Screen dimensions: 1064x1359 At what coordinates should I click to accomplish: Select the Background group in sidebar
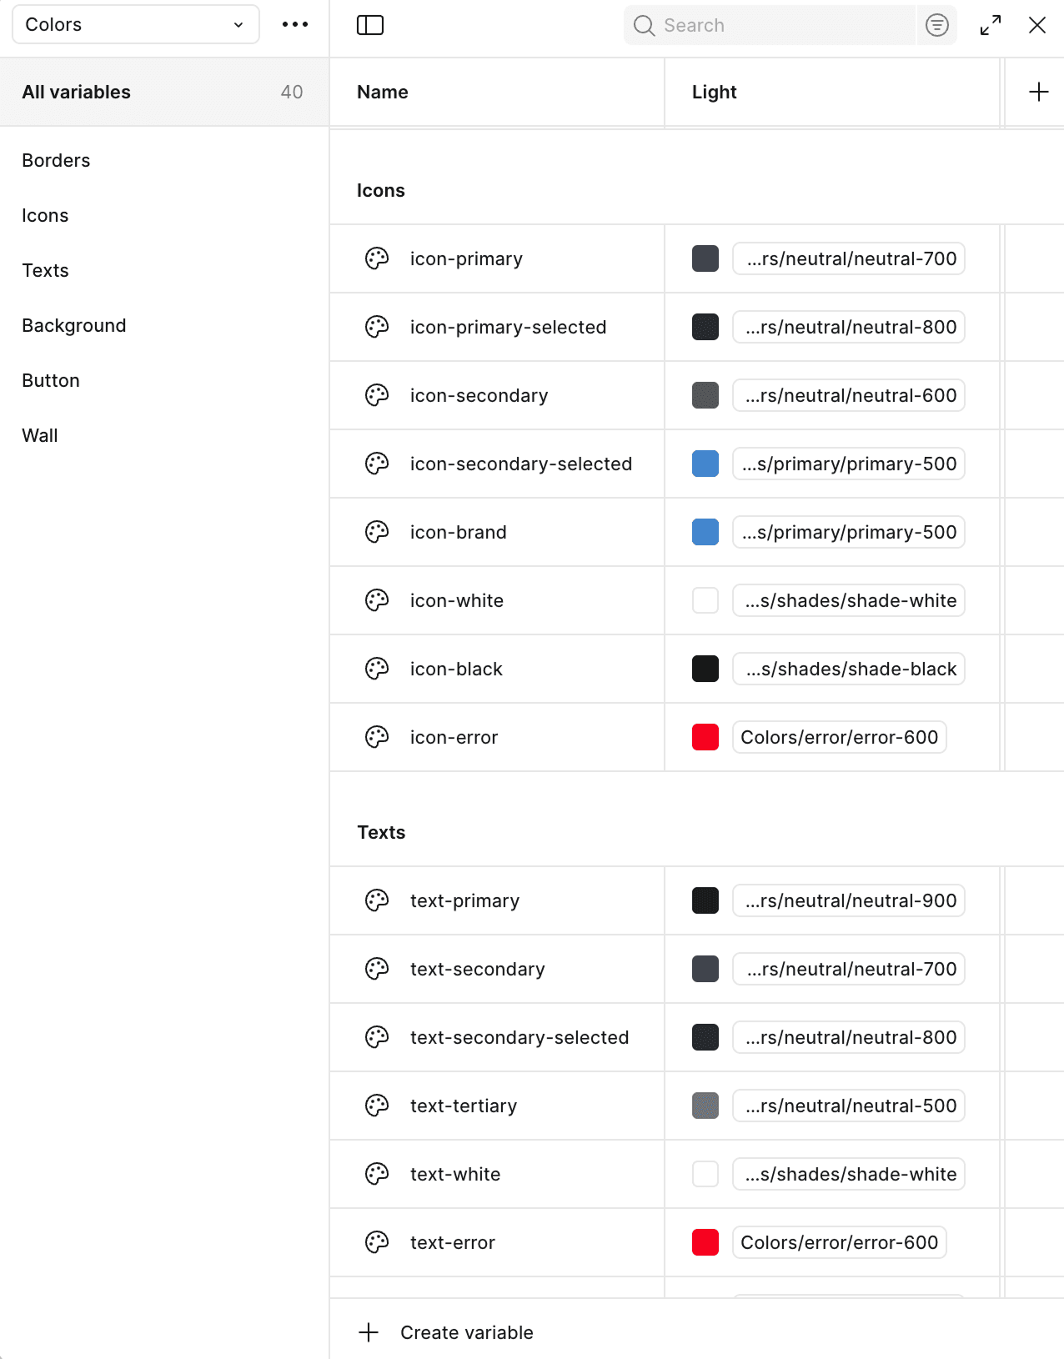[x=74, y=325]
